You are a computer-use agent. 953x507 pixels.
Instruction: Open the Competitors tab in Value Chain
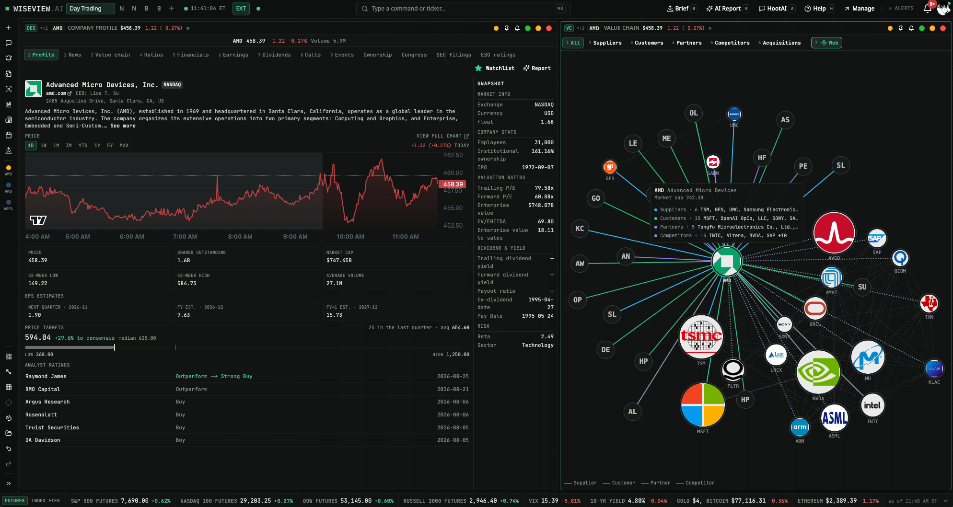click(x=730, y=43)
